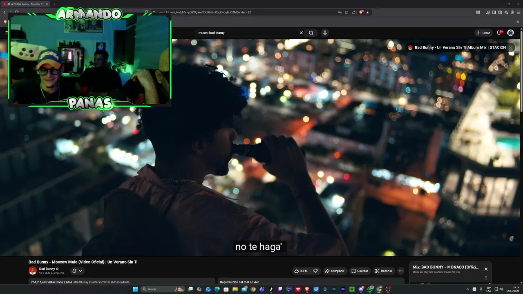Click the Crear button
This screenshot has width=523, height=294.
[x=483, y=33]
